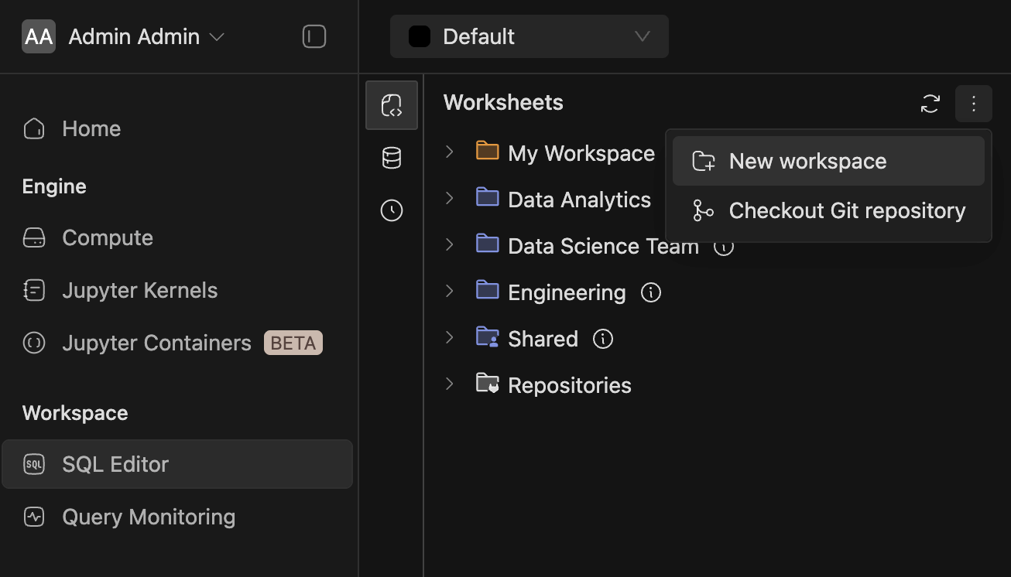Image resolution: width=1011 pixels, height=577 pixels.
Task: Click the orange My Workspace folder icon
Action: [488, 150]
